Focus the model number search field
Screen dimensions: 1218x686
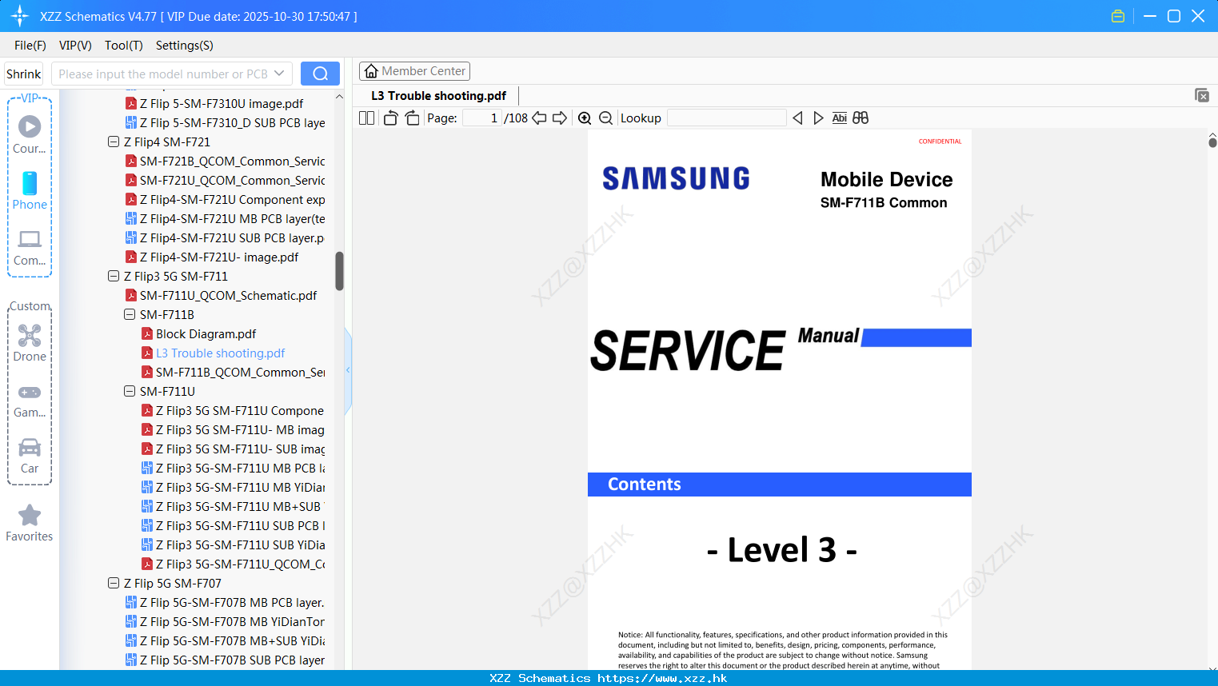tap(163, 74)
